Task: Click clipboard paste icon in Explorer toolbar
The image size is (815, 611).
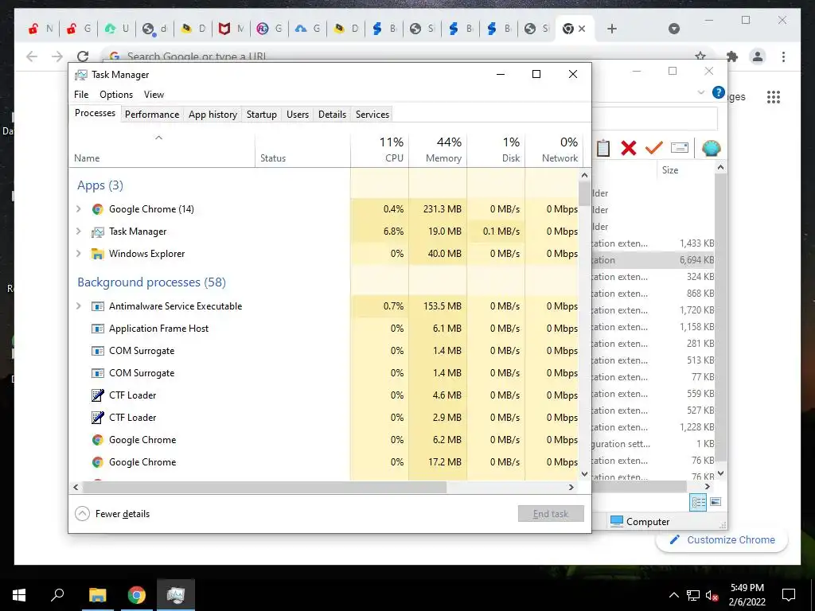Action: coord(603,149)
